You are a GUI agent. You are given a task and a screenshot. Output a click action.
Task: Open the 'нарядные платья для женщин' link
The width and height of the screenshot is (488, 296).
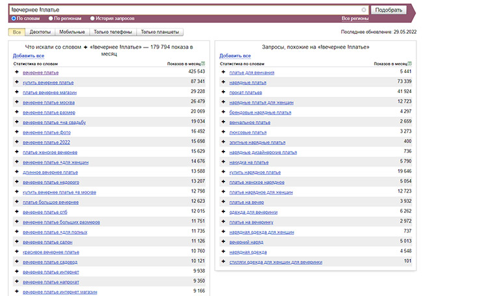point(262,102)
